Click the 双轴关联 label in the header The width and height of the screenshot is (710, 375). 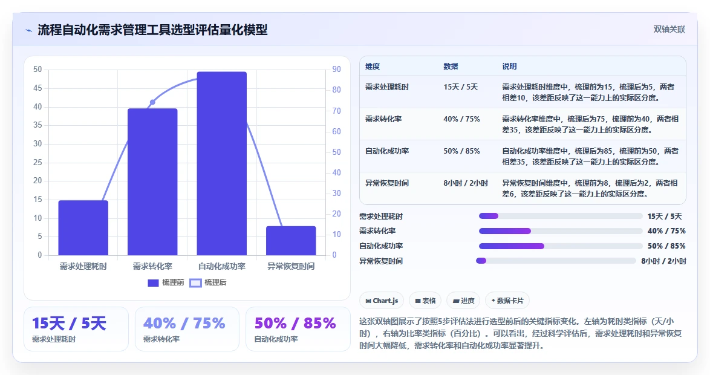[669, 30]
